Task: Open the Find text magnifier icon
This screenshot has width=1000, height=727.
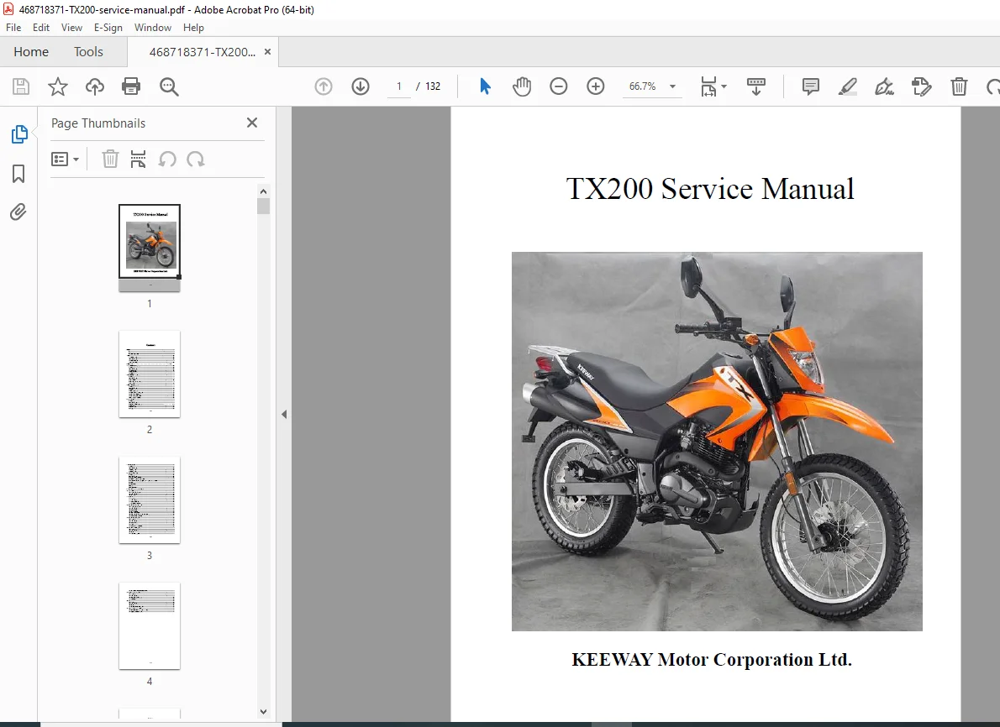Action: [x=169, y=86]
